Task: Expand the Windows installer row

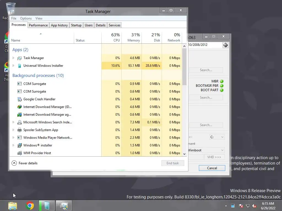Action: [x=13, y=145]
